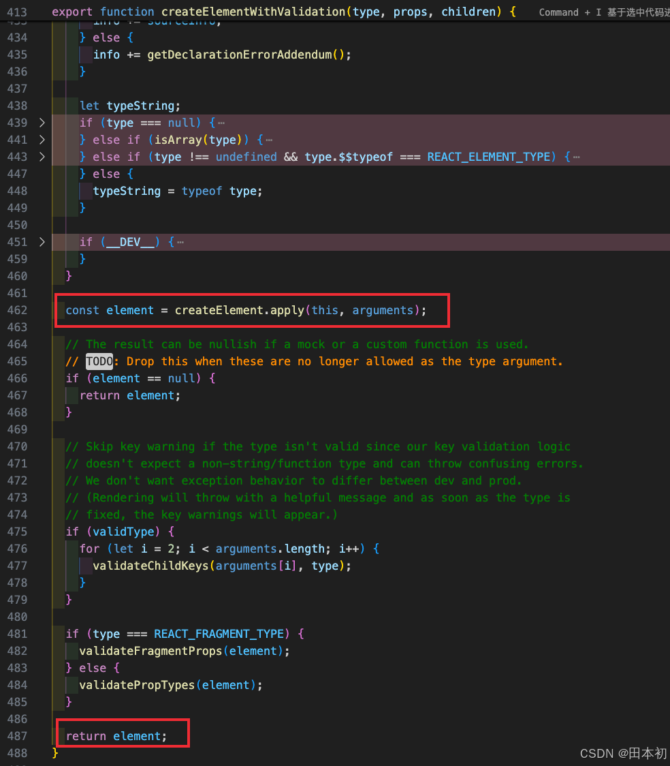Click 'info' variable on line 435

pyautogui.click(x=106, y=55)
